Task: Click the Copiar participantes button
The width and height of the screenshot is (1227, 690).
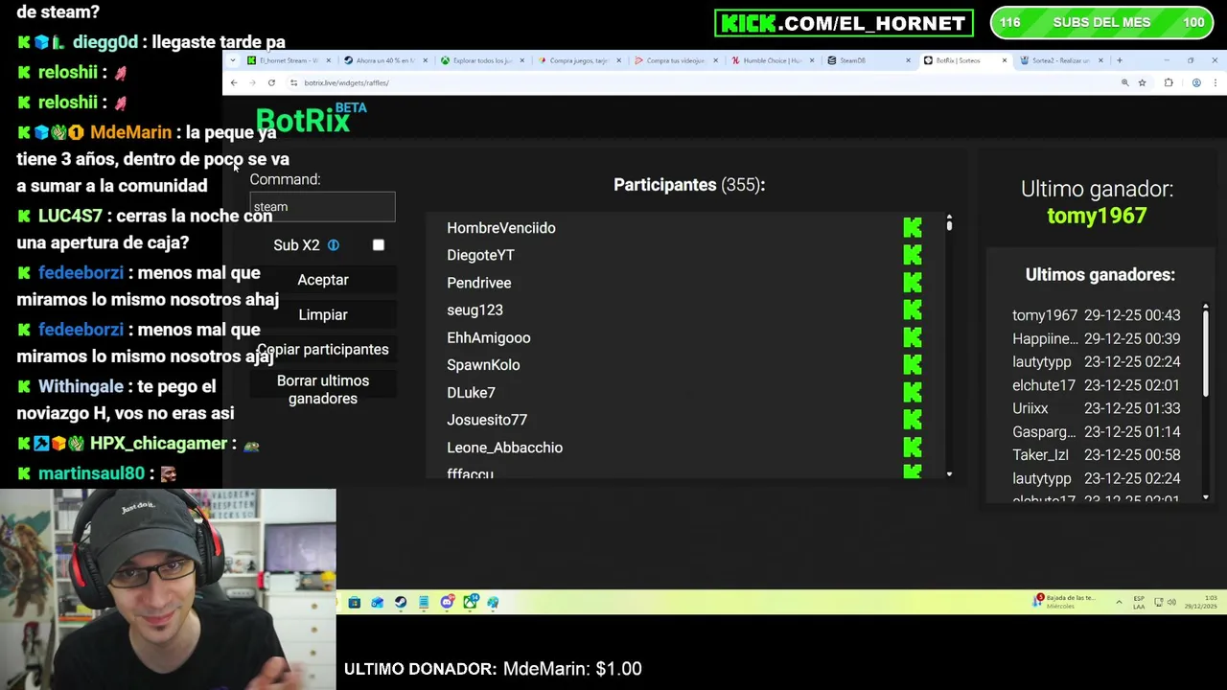Action: tap(323, 350)
